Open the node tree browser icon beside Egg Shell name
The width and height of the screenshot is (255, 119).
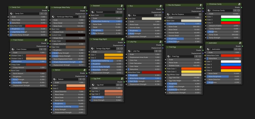pyautogui.click(x=94, y=85)
